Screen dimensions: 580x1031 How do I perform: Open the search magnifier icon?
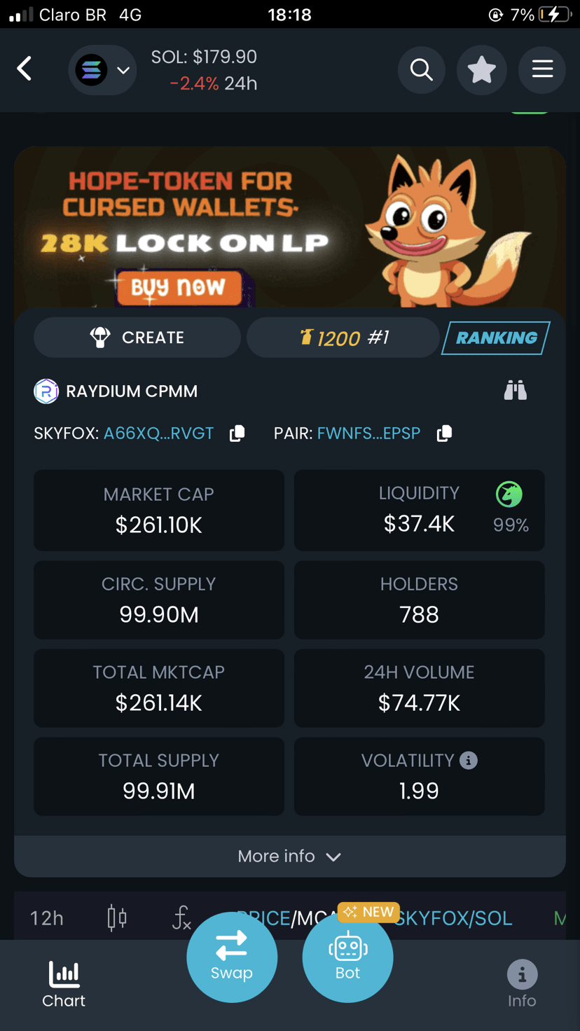click(422, 69)
